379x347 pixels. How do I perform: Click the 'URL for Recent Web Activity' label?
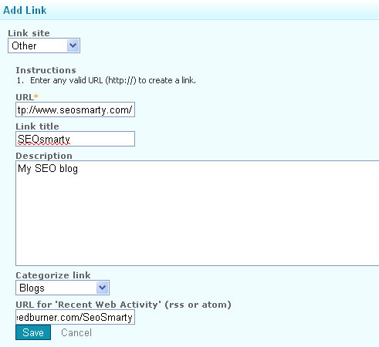pyautogui.click(x=124, y=305)
